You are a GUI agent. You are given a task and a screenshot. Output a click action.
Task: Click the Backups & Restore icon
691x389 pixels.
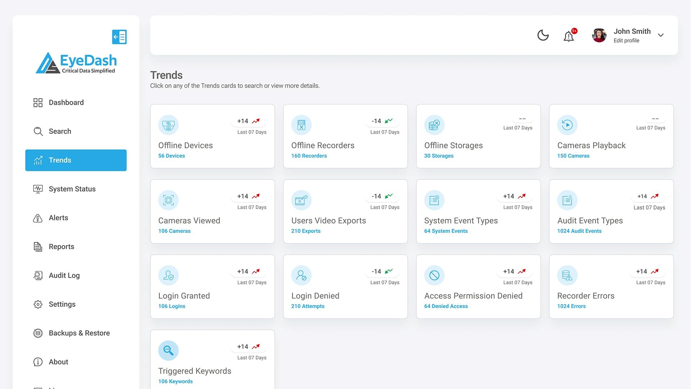pyautogui.click(x=38, y=333)
